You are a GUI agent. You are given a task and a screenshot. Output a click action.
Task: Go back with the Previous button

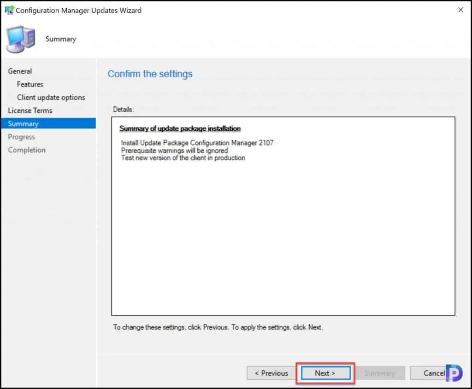(x=271, y=373)
